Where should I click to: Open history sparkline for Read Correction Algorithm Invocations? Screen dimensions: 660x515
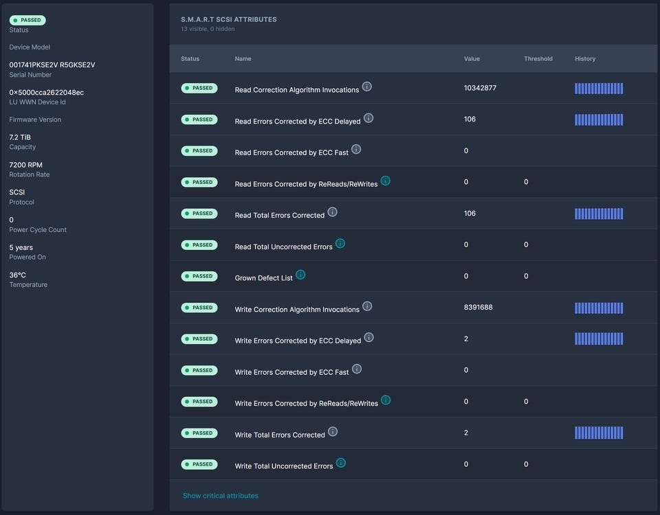(x=599, y=89)
